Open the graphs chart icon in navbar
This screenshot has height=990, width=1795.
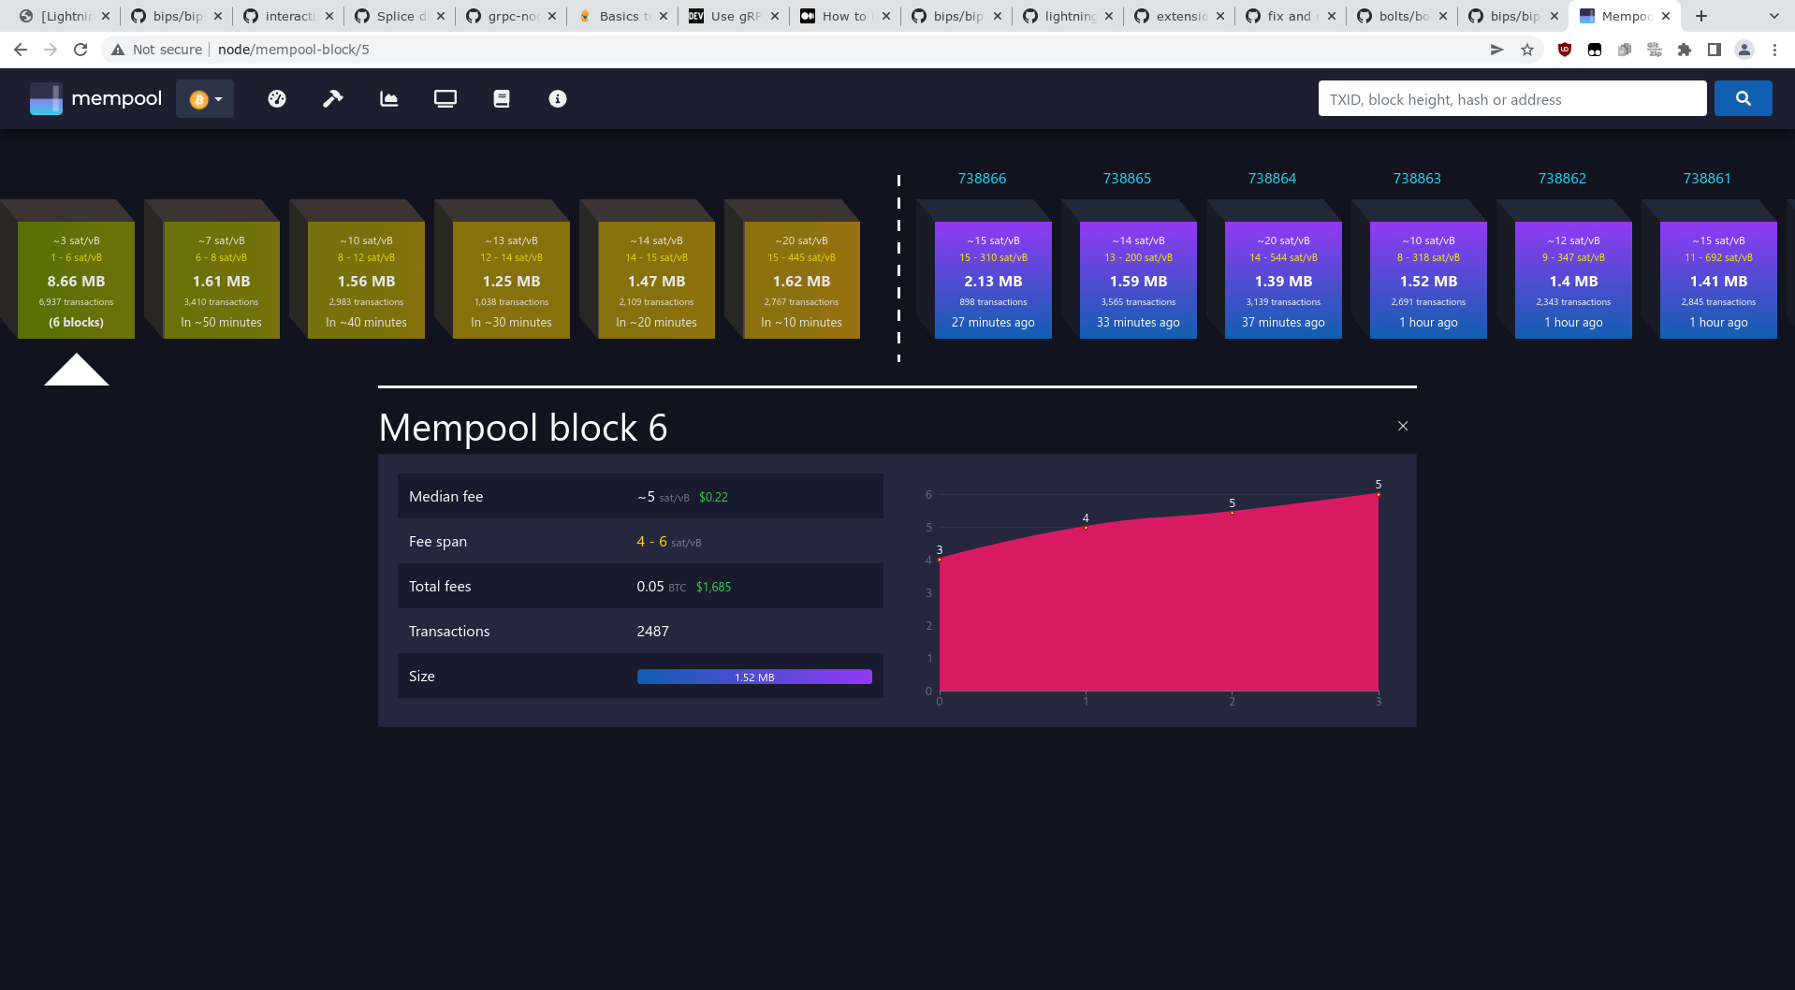pos(388,98)
